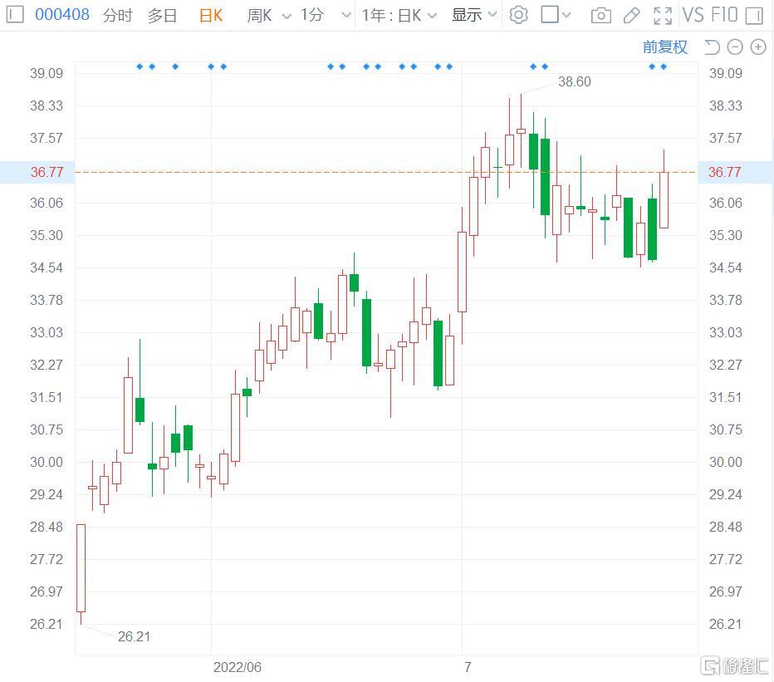
Task: Click 33.03 on the right price axis
Action: tap(725, 332)
